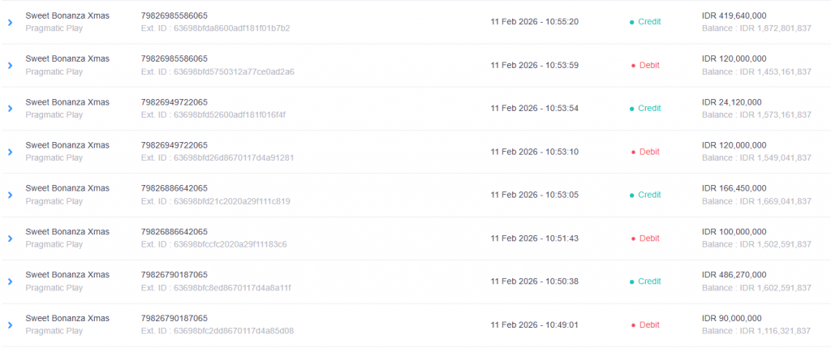Select the amount IDR 166,450,000
831x348 pixels.
point(734,188)
